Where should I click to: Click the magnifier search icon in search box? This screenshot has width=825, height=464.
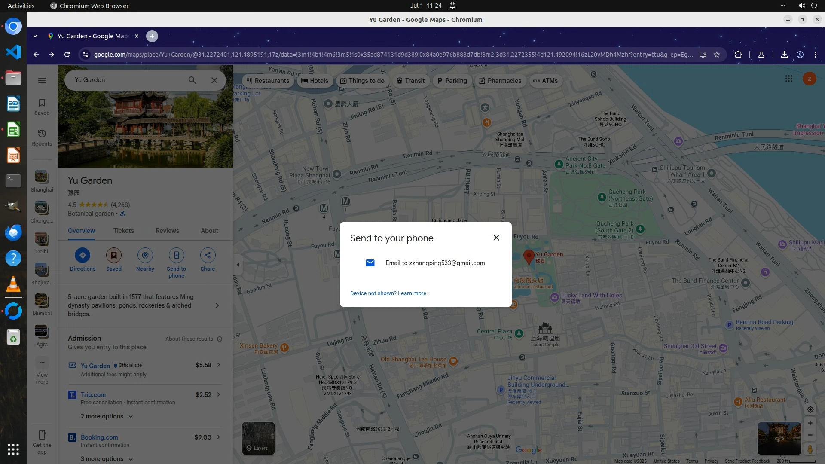tap(192, 80)
